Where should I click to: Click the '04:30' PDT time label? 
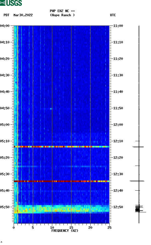pyautogui.click(x=5, y=75)
